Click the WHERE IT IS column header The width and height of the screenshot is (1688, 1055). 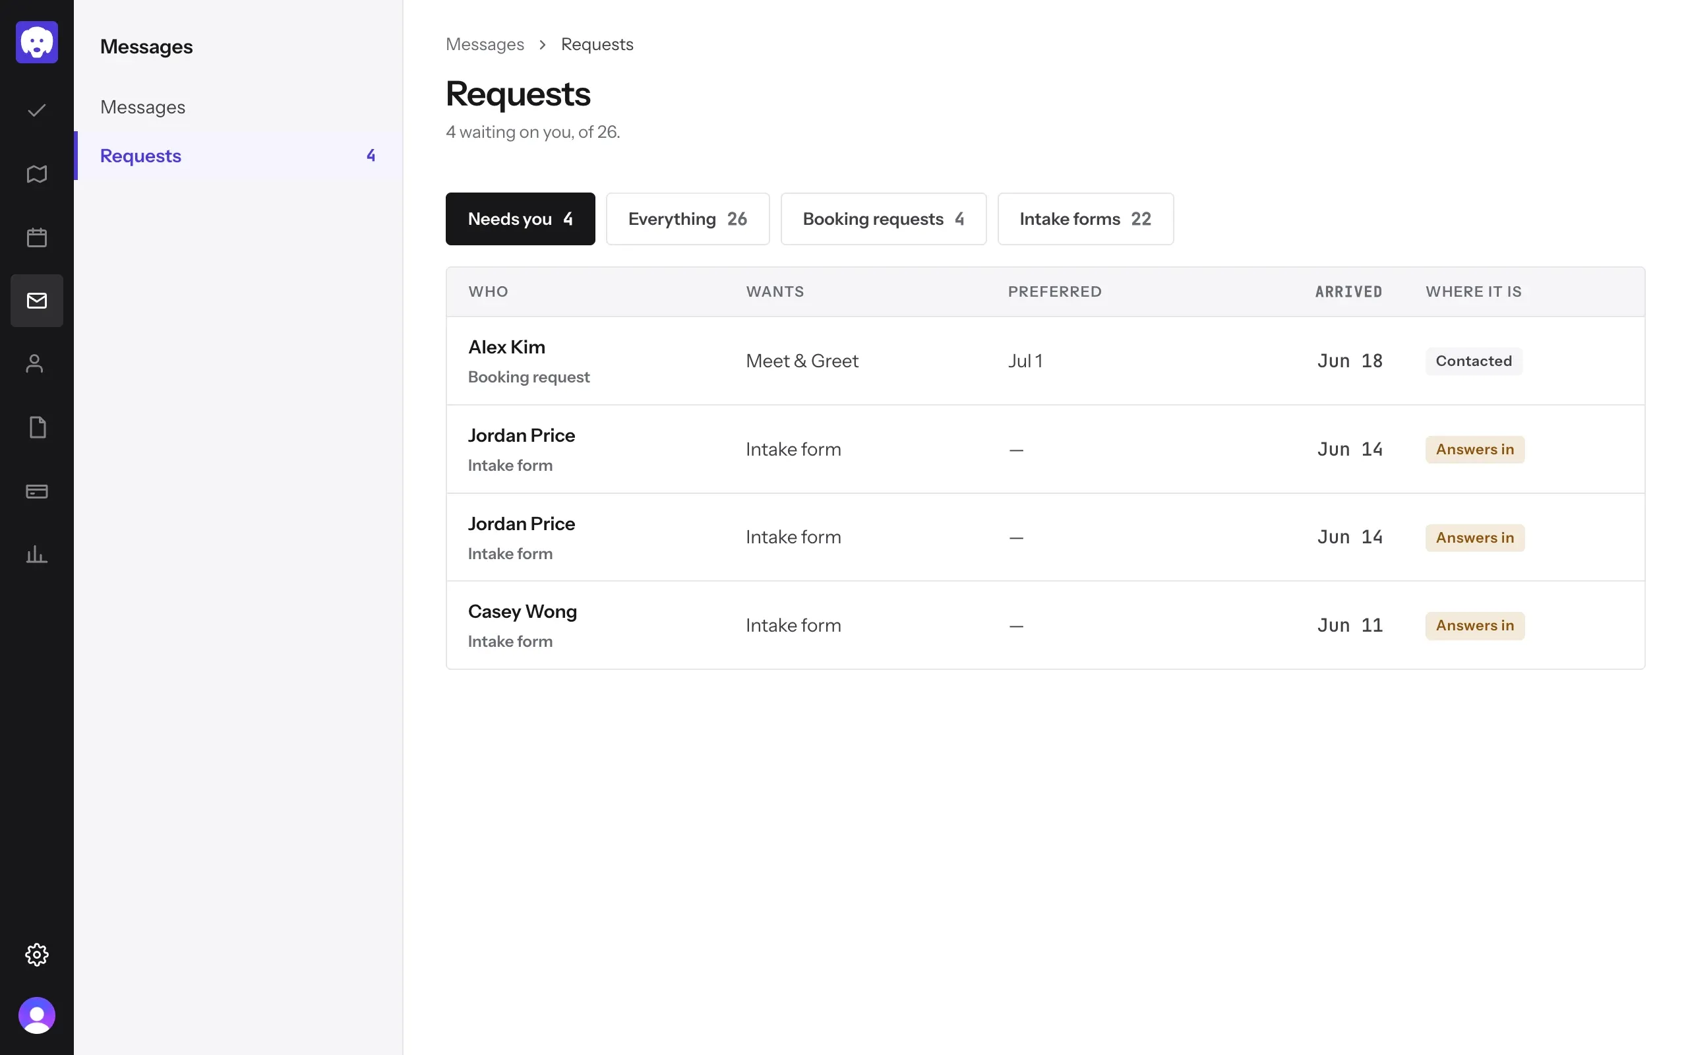tap(1473, 291)
